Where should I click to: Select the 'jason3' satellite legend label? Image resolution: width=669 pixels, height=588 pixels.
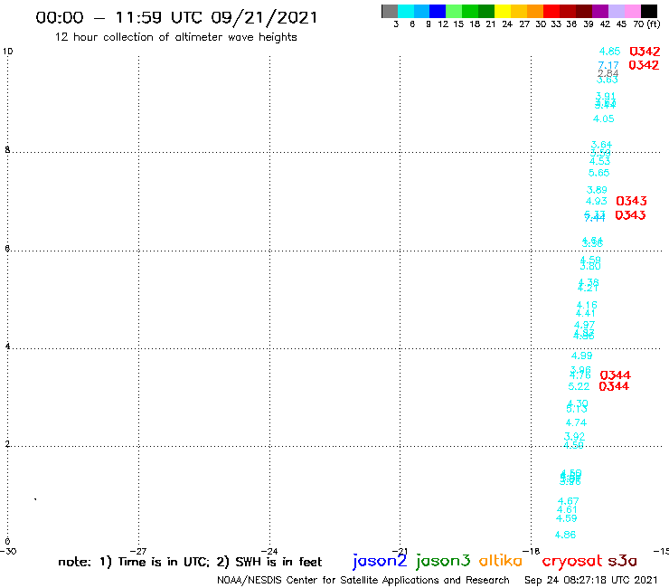tap(443, 561)
